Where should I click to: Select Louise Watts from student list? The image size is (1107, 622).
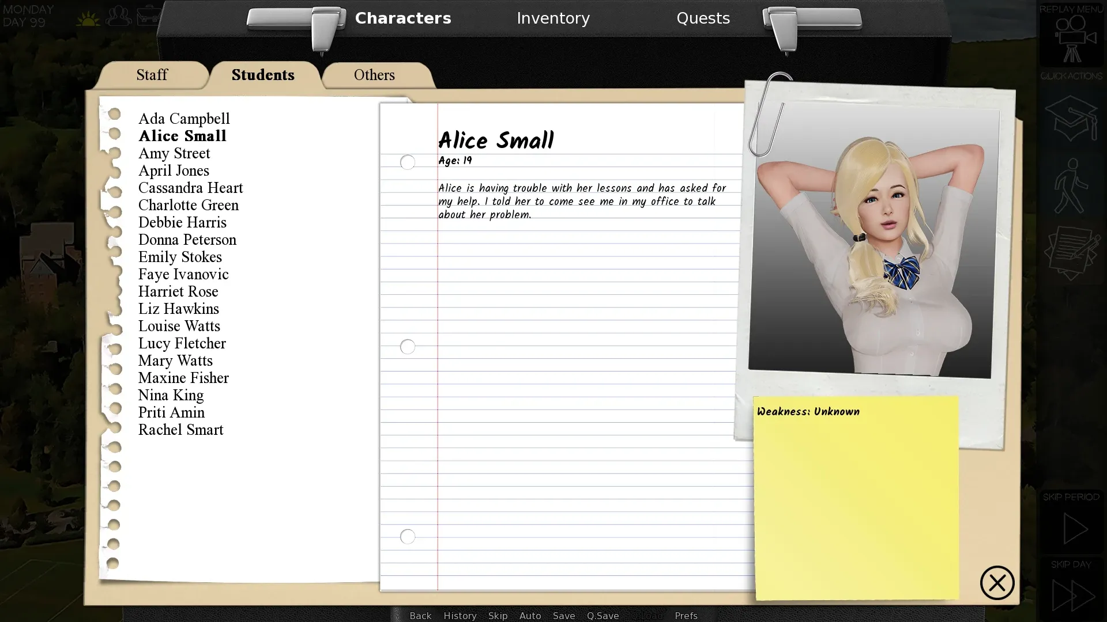click(x=179, y=326)
